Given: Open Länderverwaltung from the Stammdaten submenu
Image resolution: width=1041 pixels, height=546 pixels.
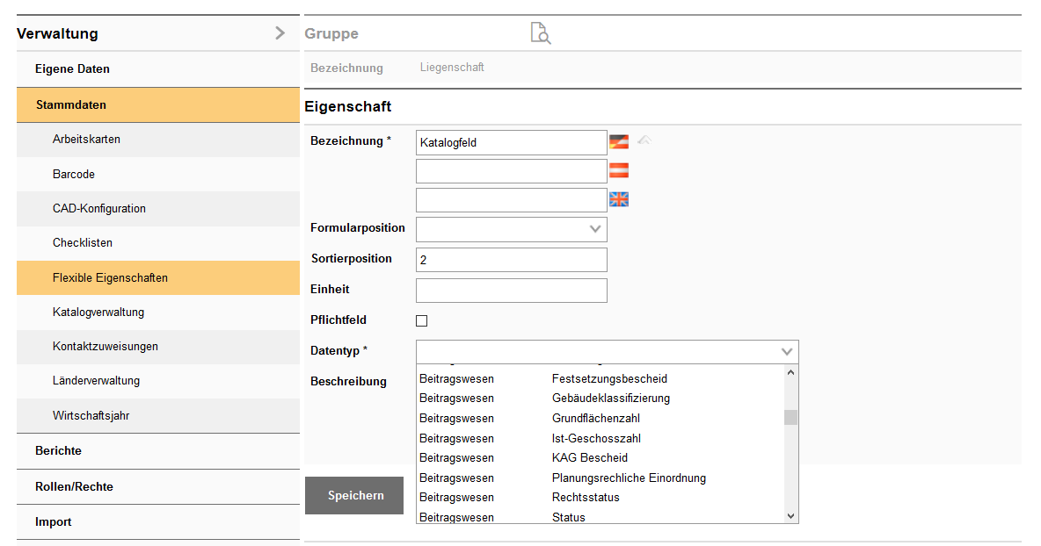Looking at the screenshot, I should pos(96,381).
